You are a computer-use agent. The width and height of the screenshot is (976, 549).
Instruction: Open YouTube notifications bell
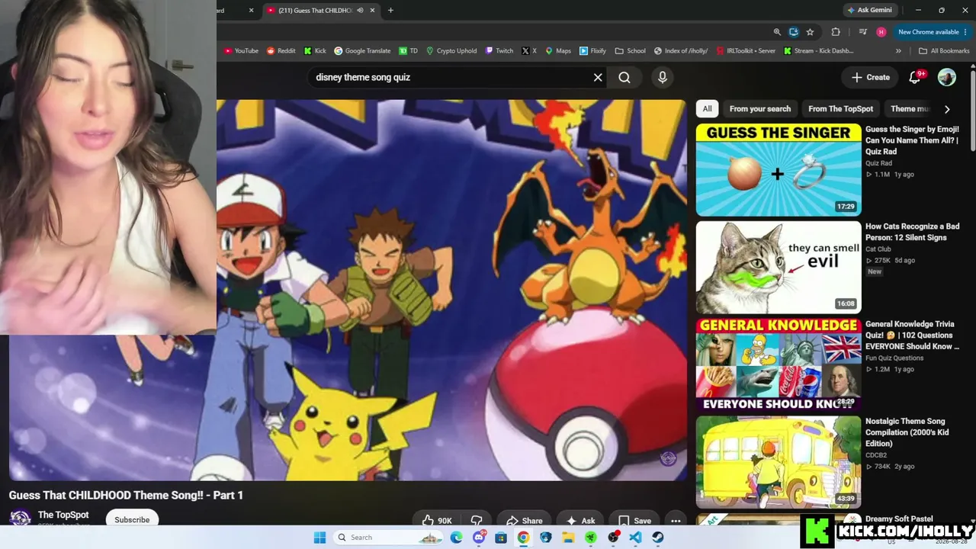915,77
